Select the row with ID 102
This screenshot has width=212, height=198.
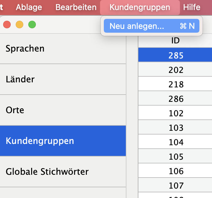coord(175,113)
